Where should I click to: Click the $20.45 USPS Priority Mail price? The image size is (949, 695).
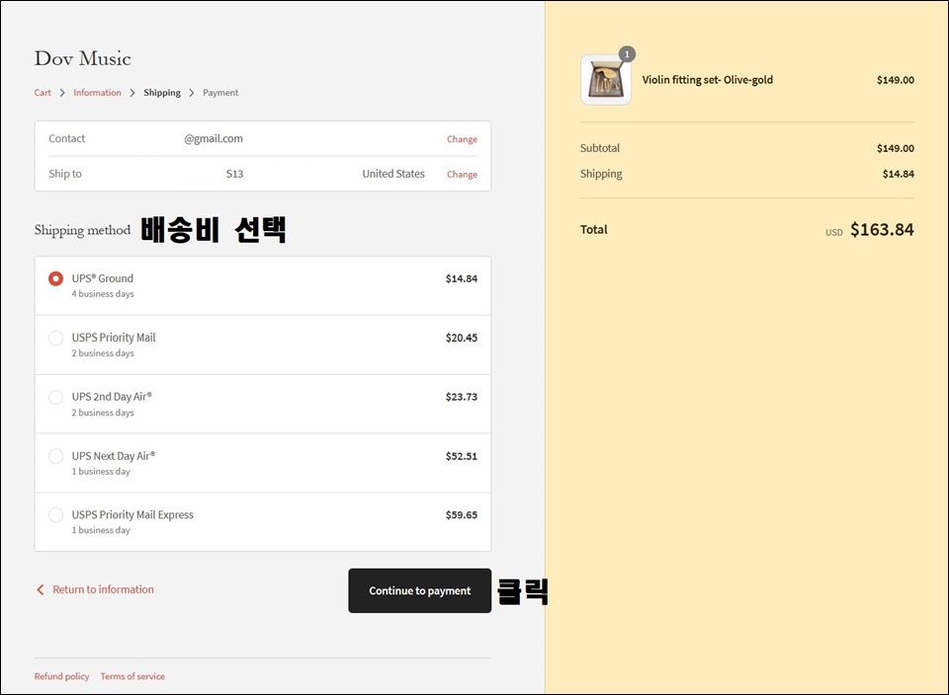[x=462, y=338]
